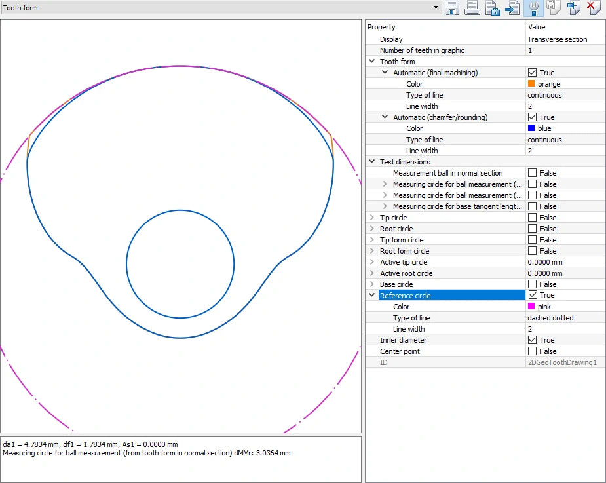The height and width of the screenshot is (483, 606).
Task: Enable the Tip circle checkbox
Action: pos(532,218)
